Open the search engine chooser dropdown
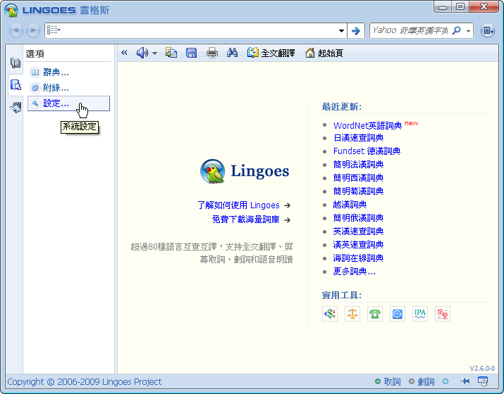Image resolution: width=504 pixels, height=394 pixels. pyautogui.click(x=468, y=31)
